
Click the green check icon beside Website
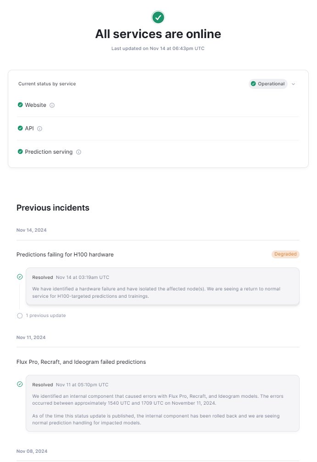(20, 105)
